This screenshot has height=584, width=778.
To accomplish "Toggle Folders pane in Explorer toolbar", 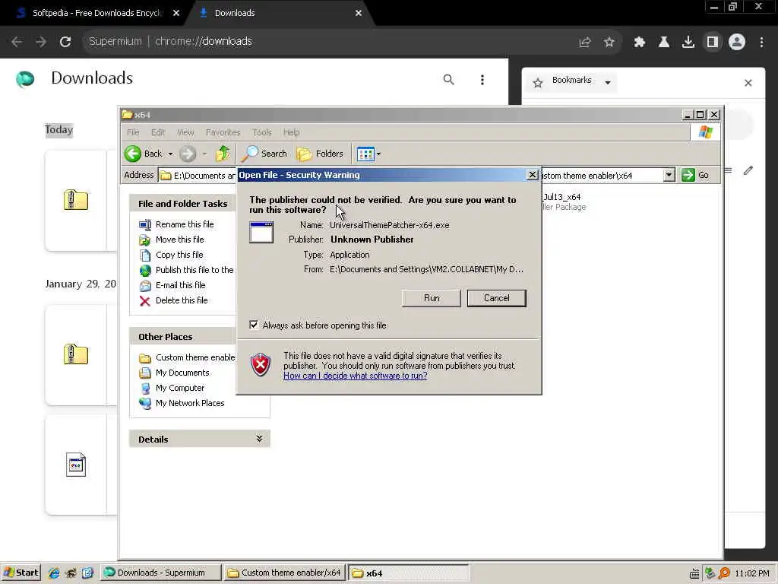I will tap(320, 154).
